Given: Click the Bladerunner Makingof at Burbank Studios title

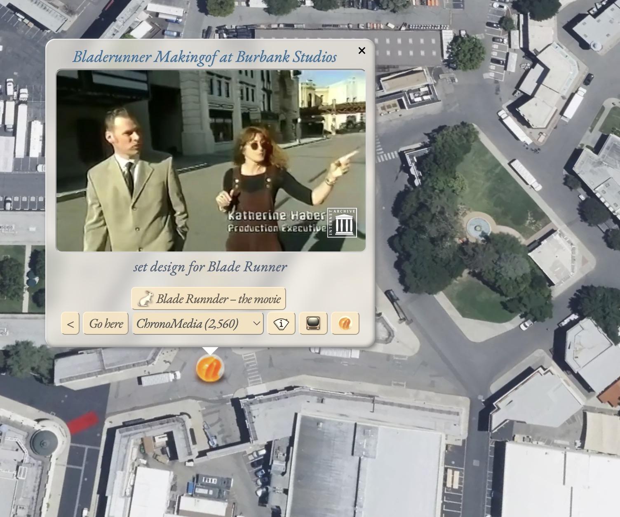Looking at the screenshot, I should click(x=204, y=57).
